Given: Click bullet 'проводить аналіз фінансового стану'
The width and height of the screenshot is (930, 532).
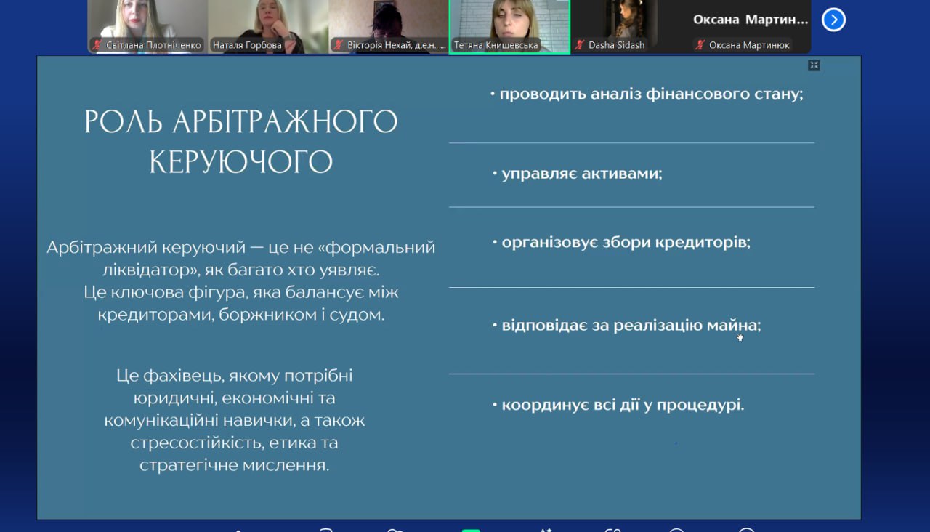Looking at the screenshot, I should [x=647, y=94].
